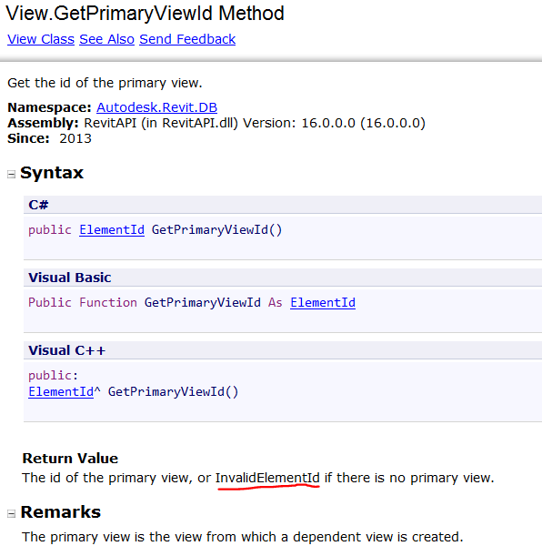Click the Remarks section heading
The height and width of the screenshot is (556, 542).
pos(61,512)
